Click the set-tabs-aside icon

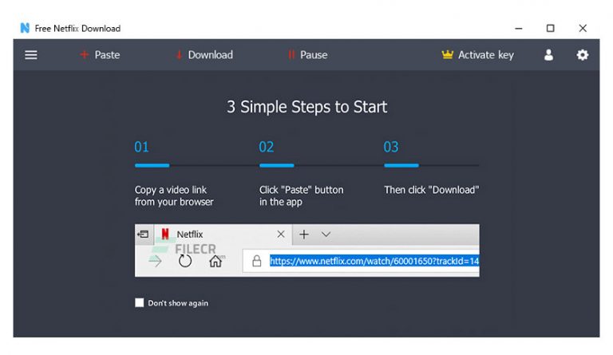pyautogui.click(x=143, y=235)
